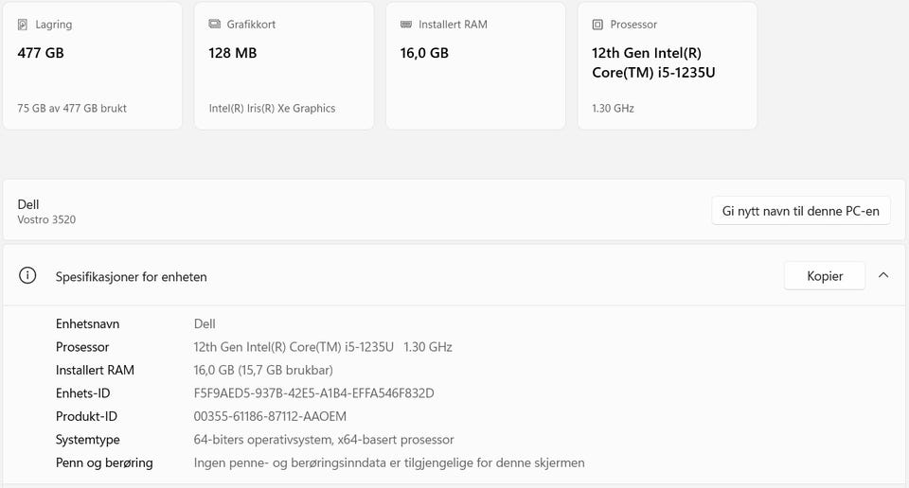Collapse the Spesifikasjoner for enheten section
The height and width of the screenshot is (488, 909).
tap(883, 275)
